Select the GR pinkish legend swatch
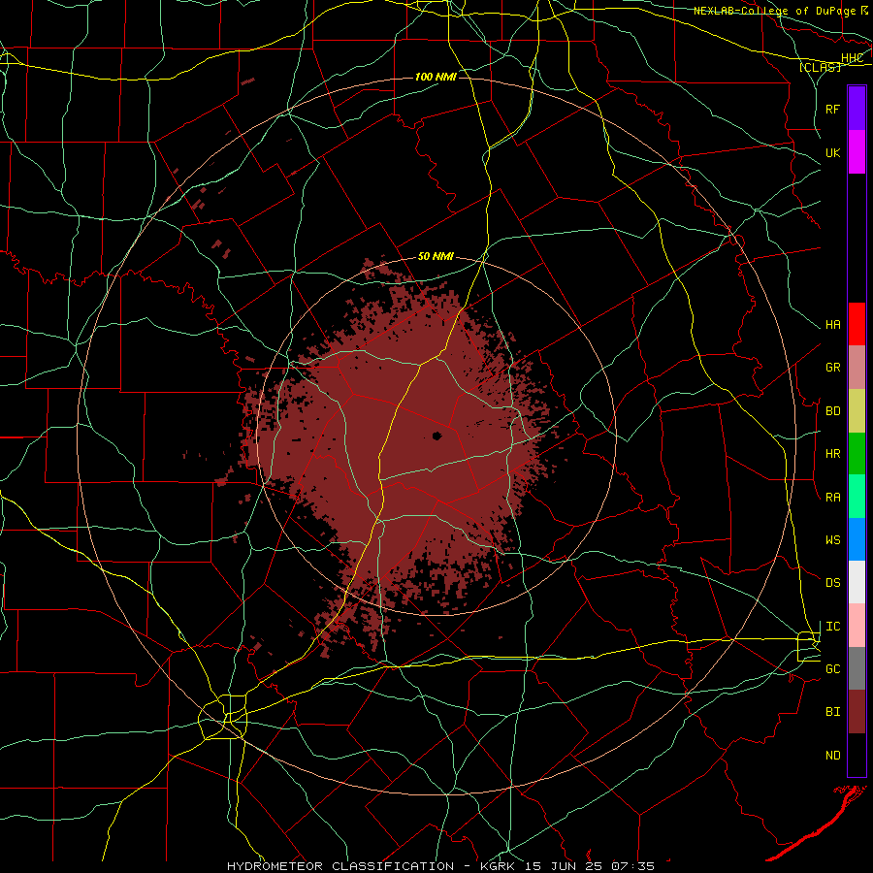Viewport: 873px width, 873px height. coord(857,368)
